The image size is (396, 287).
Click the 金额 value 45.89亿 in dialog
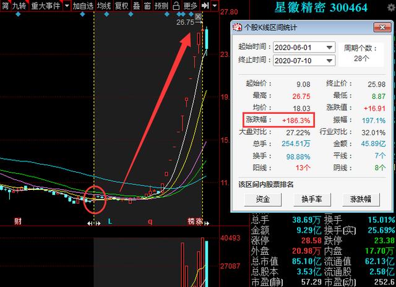point(373,144)
